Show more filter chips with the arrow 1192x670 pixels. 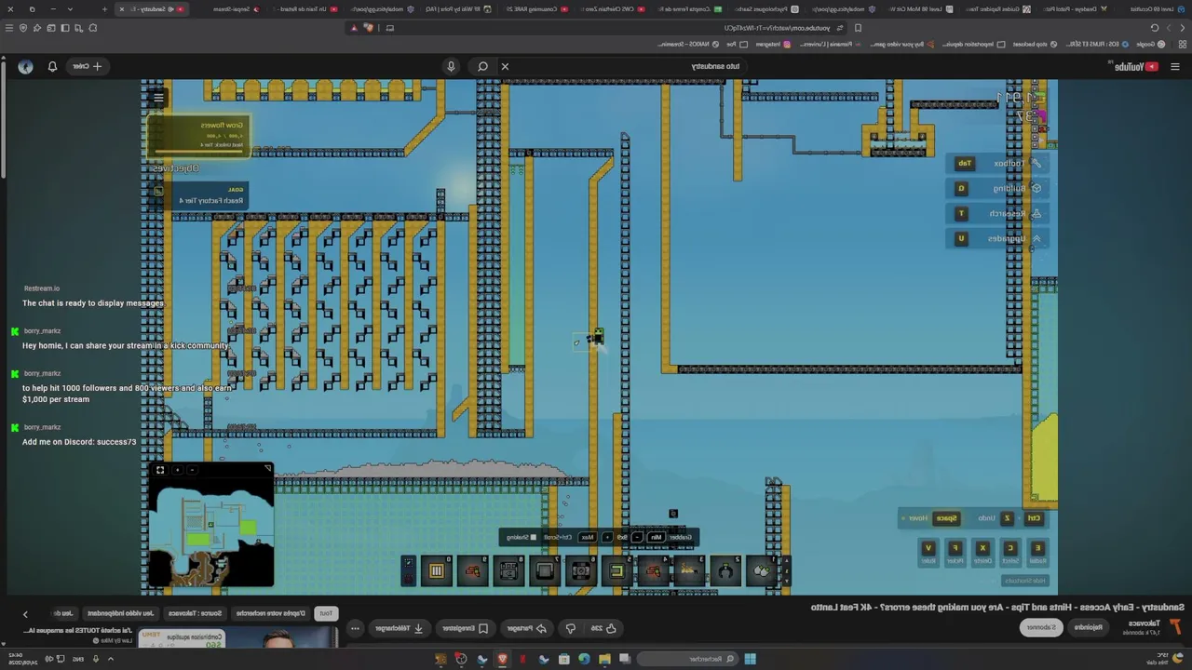tap(25, 613)
